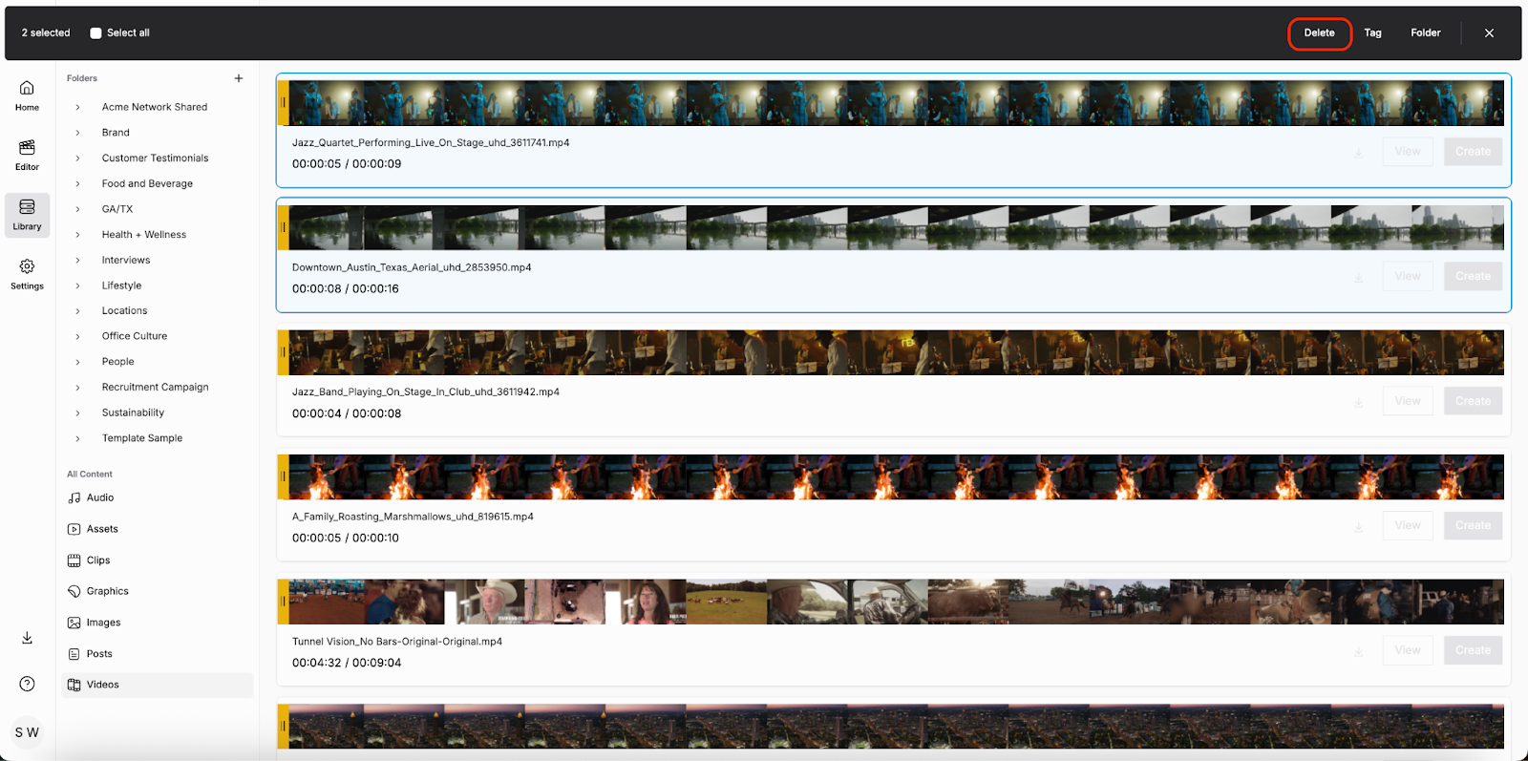1528x761 pixels.
Task: Click filename Jazz_Band_Playing_On_Stage_In_Club_uhd_3611942.mp4
Action: 426,391
